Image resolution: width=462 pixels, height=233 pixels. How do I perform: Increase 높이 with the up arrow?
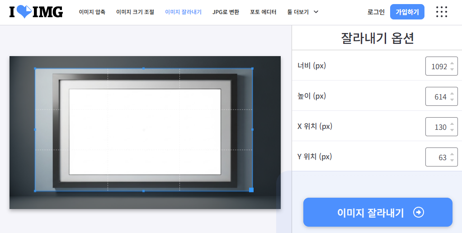(x=452, y=94)
